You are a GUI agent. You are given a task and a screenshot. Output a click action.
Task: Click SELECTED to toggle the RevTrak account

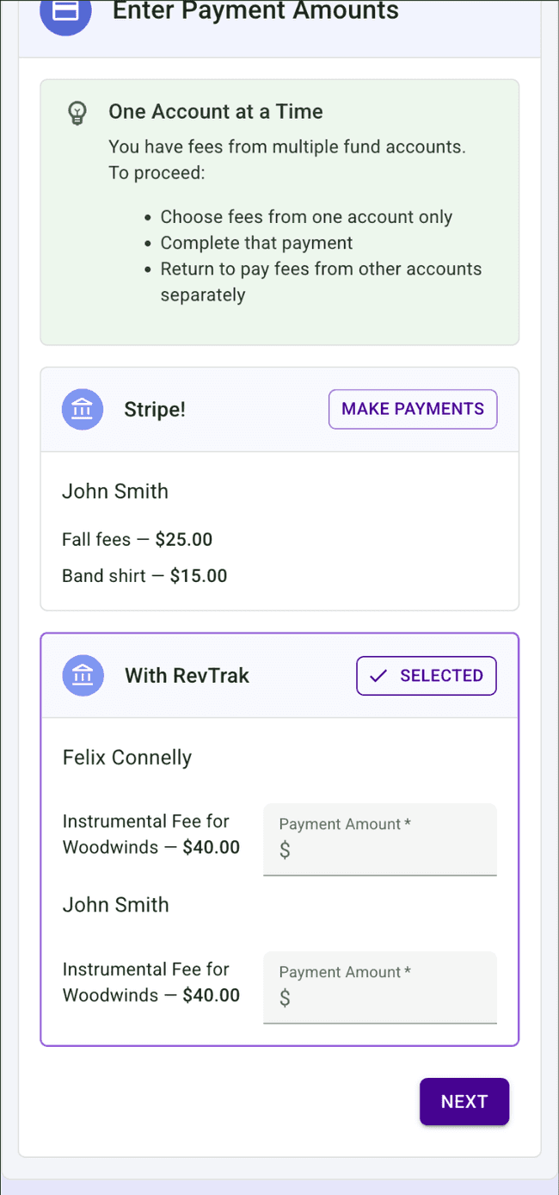(x=426, y=676)
